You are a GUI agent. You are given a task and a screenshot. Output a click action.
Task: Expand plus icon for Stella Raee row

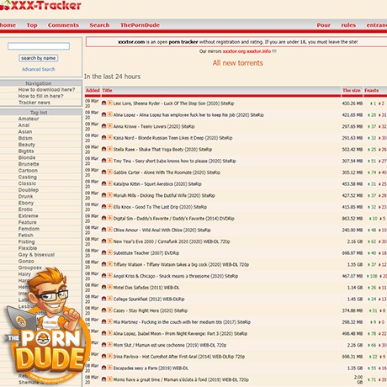click(109, 149)
